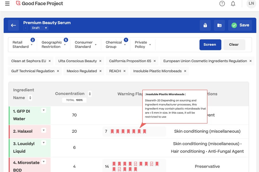Remove the Insoluble Plastic Microbeads tag

pos(185,71)
